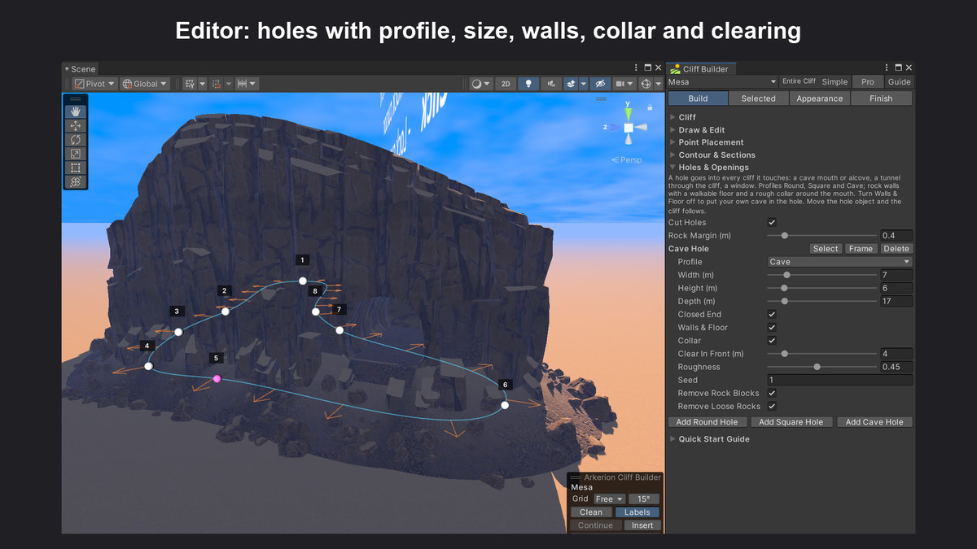
Task: Click the green Y axis cone on orientation gizmo
Action: click(x=628, y=115)
